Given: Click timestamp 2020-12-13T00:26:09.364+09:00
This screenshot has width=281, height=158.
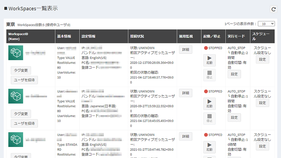Looking at the screenshot, I should tap(152, 65).
